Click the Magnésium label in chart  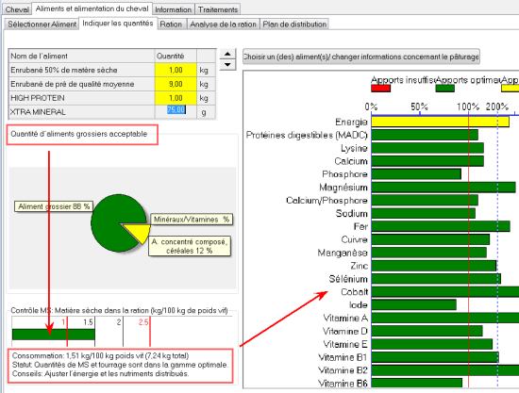pos(343,188)
